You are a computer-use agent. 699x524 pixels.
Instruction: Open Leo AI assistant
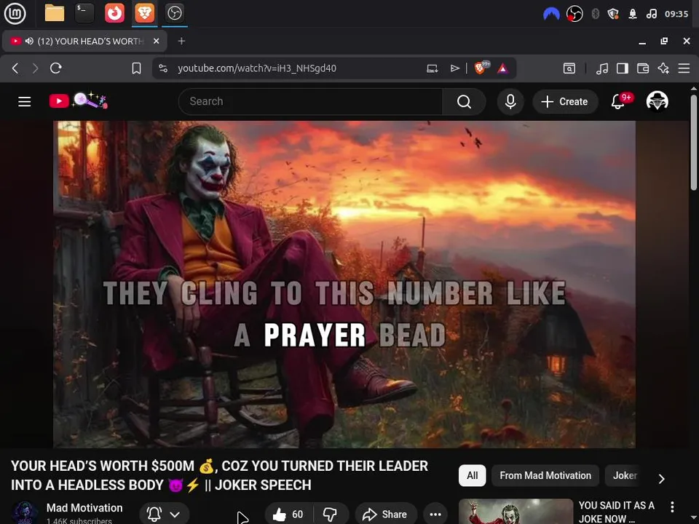[x=663, y=68]
